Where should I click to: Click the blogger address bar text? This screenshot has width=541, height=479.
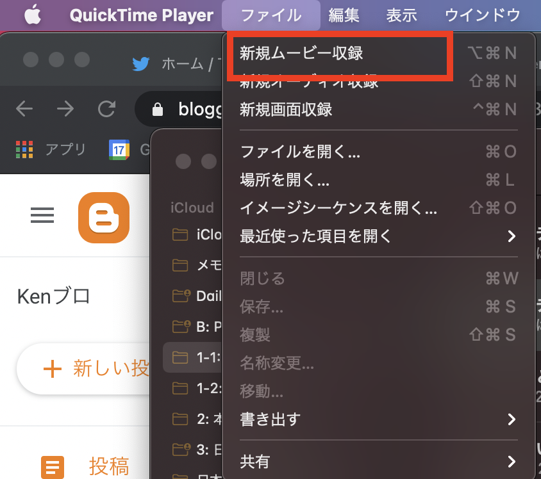click(200, 110)
